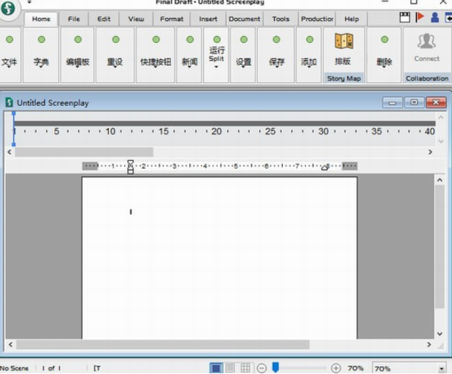
Task: Select the normal page view icon
Action: 216,368
